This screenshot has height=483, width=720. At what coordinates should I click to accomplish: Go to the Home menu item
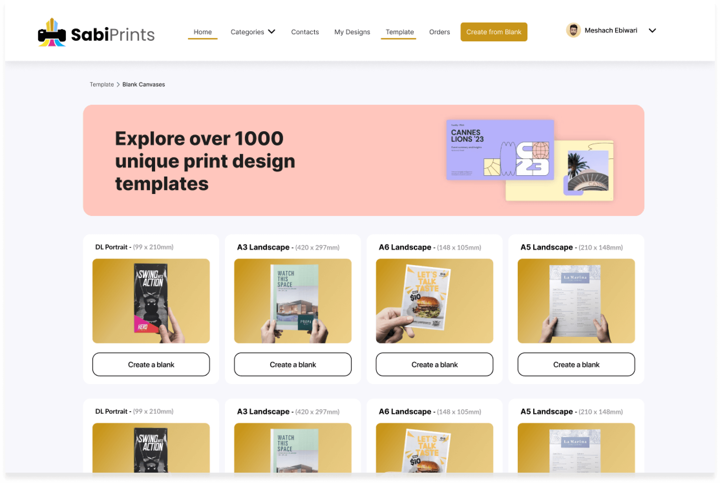[203, 32]
